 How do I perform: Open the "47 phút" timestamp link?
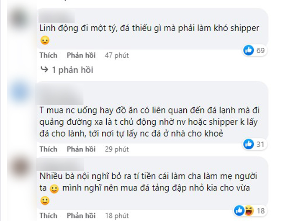tap(116, 55)
